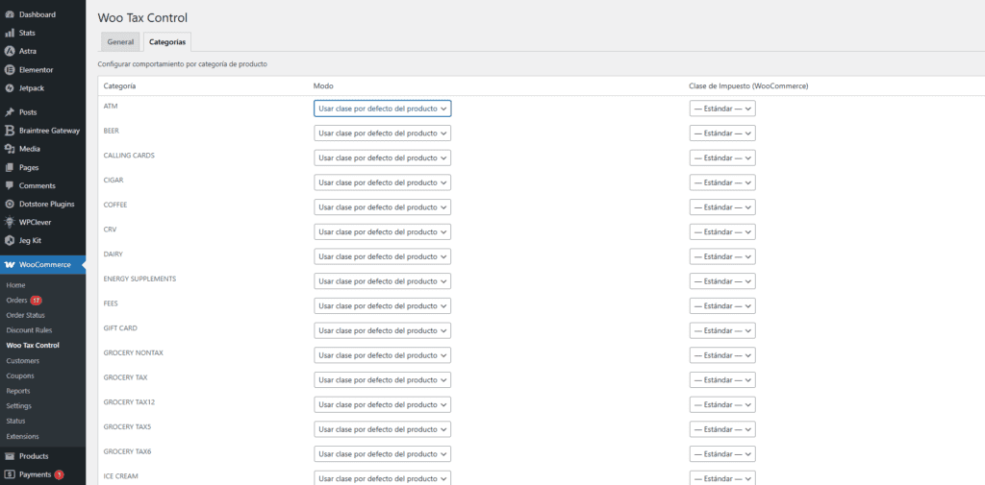Open Modo dropdown for GROCERY NONTAX
The image size is (985, 485).
pyautogui.click(x=383, y=355)
